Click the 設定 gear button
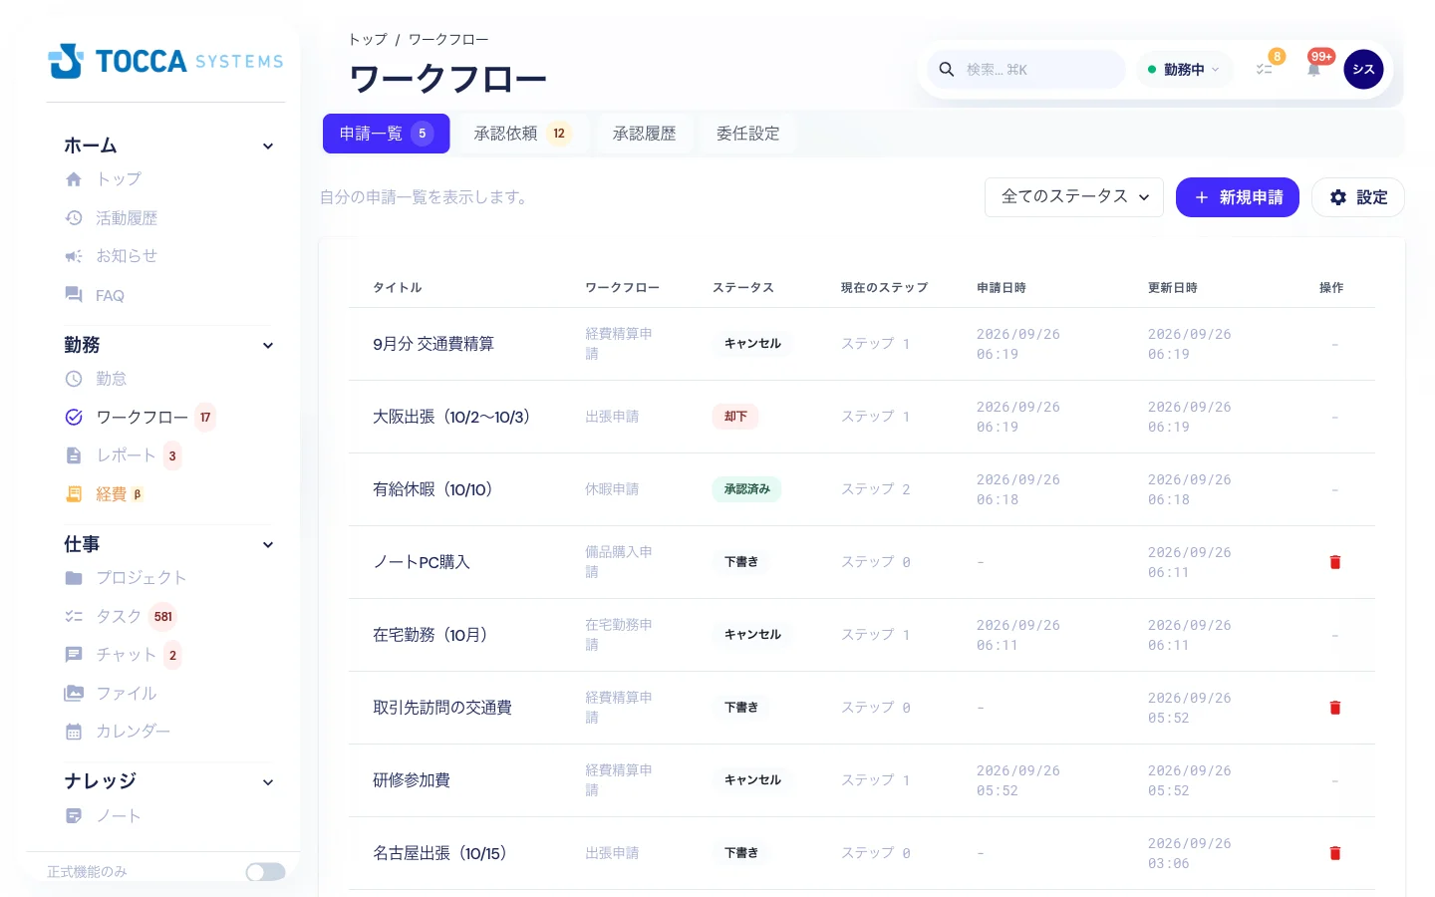Screen dimensions: 1435x897 (1358, 197)
